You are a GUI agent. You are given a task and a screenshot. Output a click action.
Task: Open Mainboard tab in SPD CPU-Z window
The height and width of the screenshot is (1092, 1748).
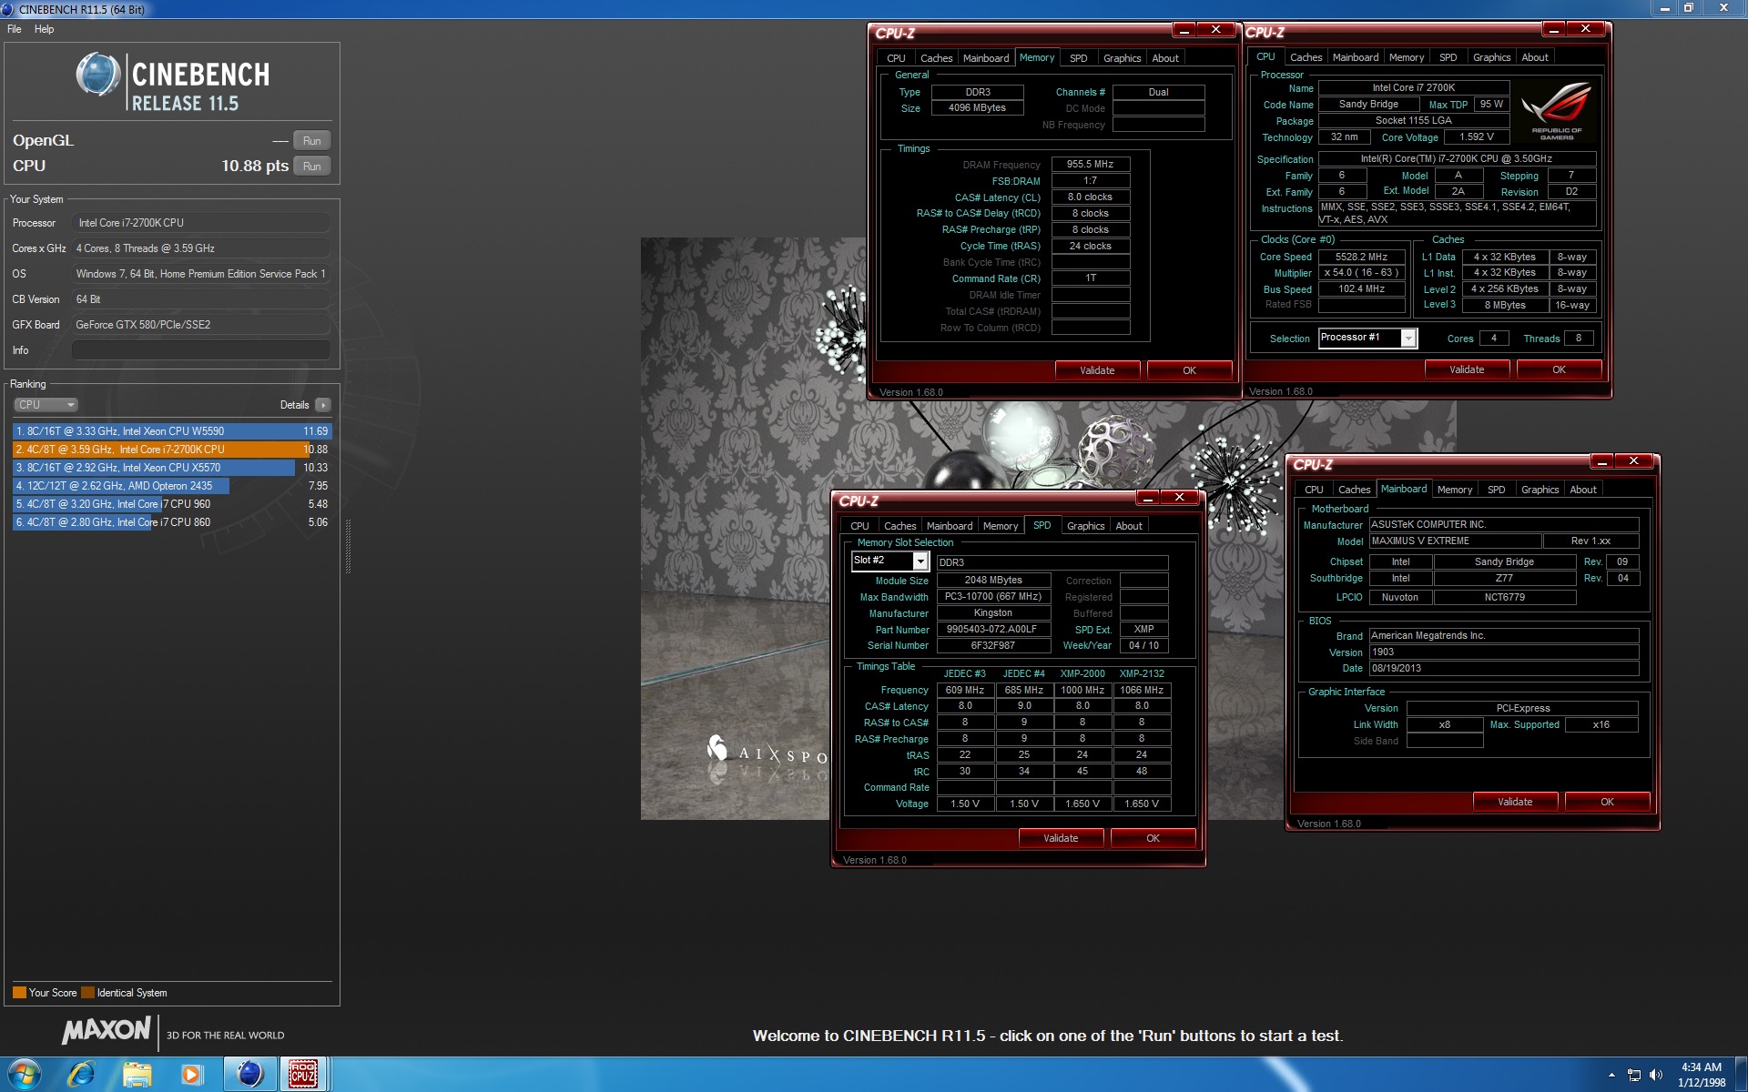coord(950,526)
